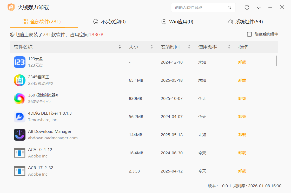Click the 4DDiG DLL Fixer icon
This screenshot has height=193, width=291.
(x=19, y=116)
